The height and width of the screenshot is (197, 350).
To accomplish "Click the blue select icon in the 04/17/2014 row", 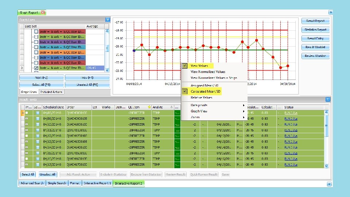I will [38, 165].
